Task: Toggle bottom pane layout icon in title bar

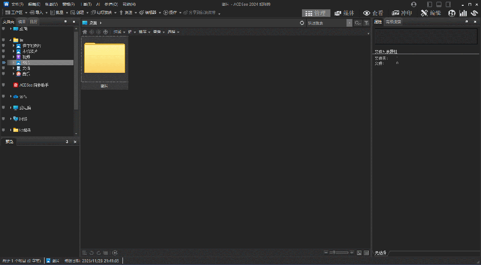Action: click(439, 4)
